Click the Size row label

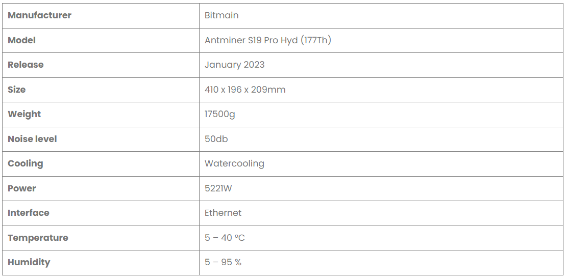[x=17, y=90]
